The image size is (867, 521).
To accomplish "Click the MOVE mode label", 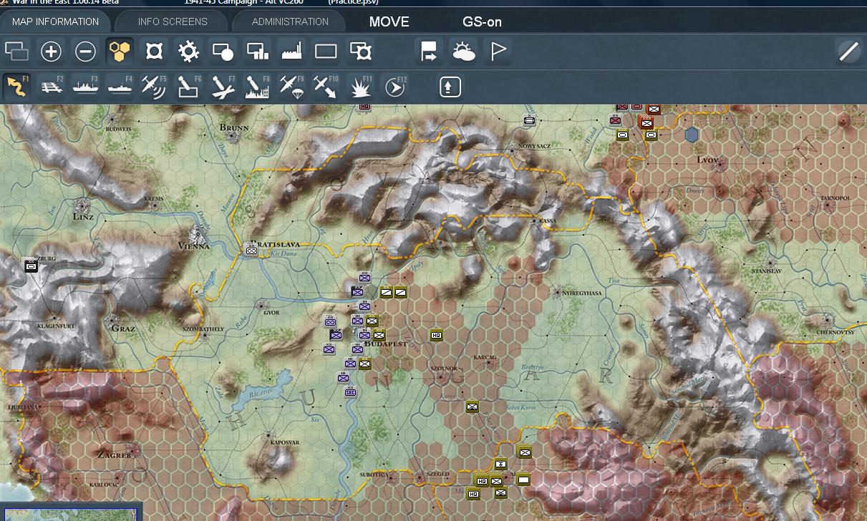I will click(x=389, y=21).
